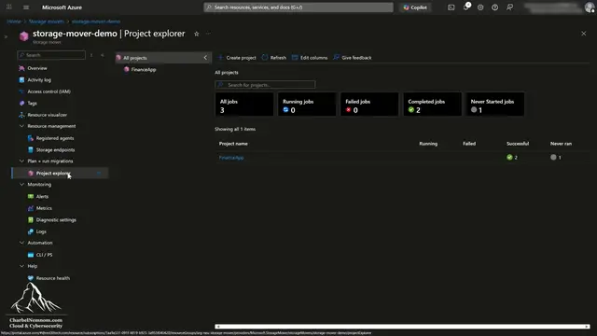Open Cloud Shell from the top bar
597x336 pixels.
point(451,7)
